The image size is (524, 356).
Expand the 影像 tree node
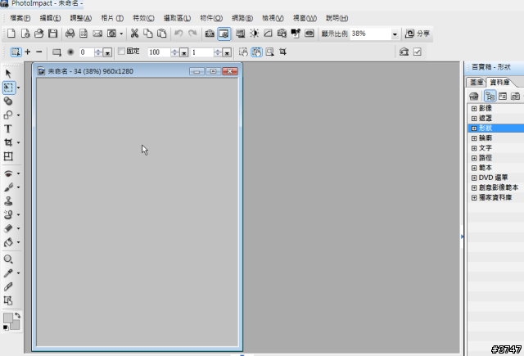(474, 109)
